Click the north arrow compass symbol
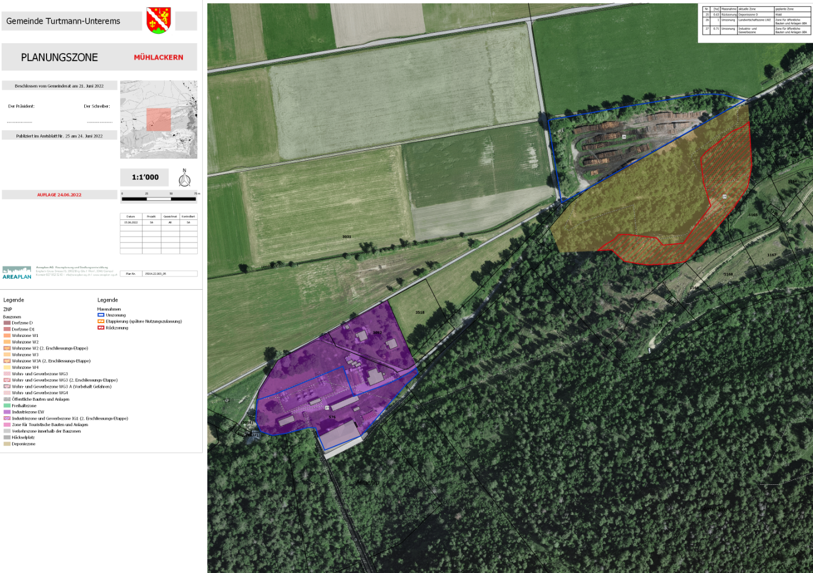 pos(185,178)
